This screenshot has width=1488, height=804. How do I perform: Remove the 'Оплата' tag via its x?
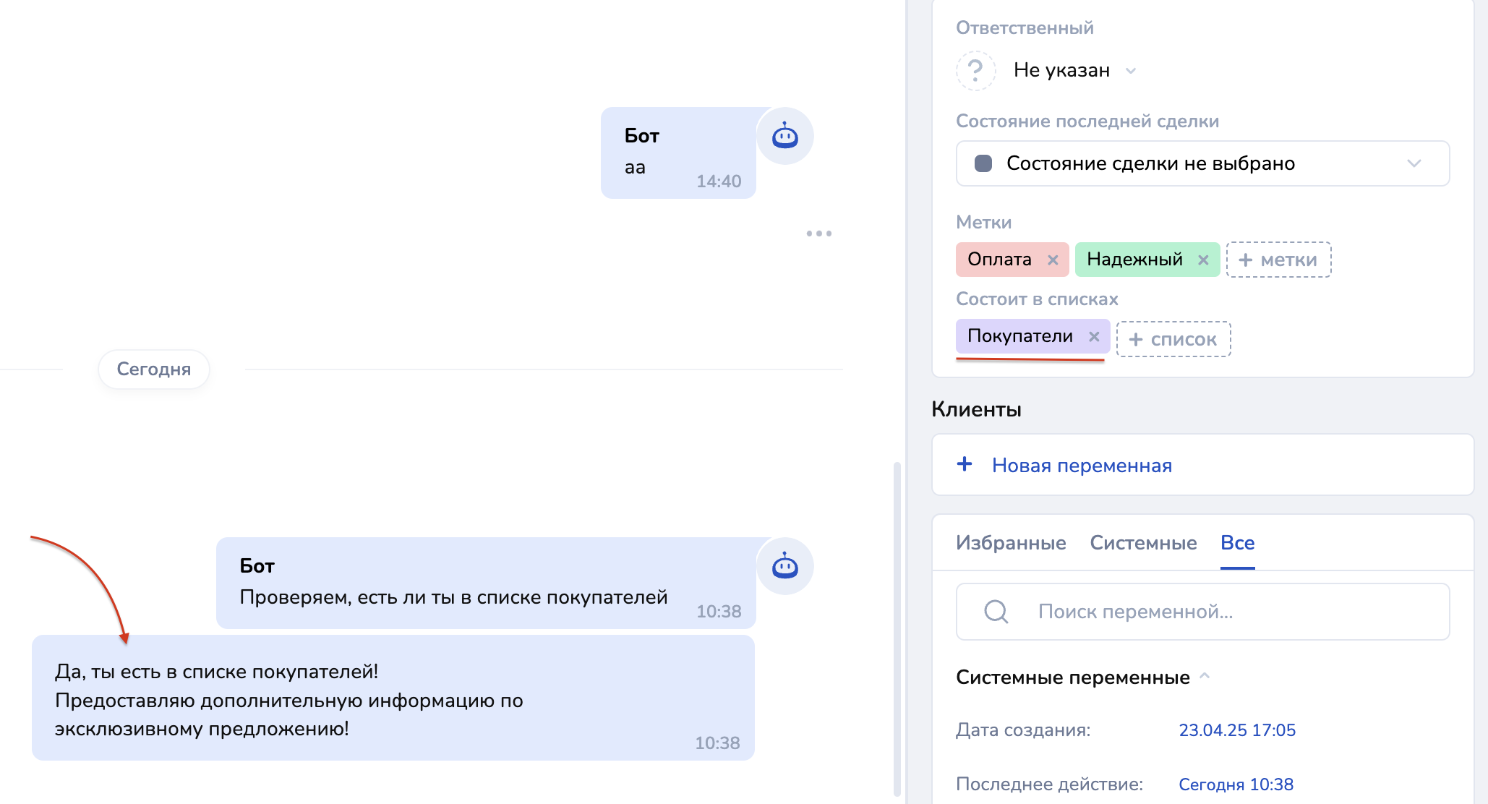1053,260
